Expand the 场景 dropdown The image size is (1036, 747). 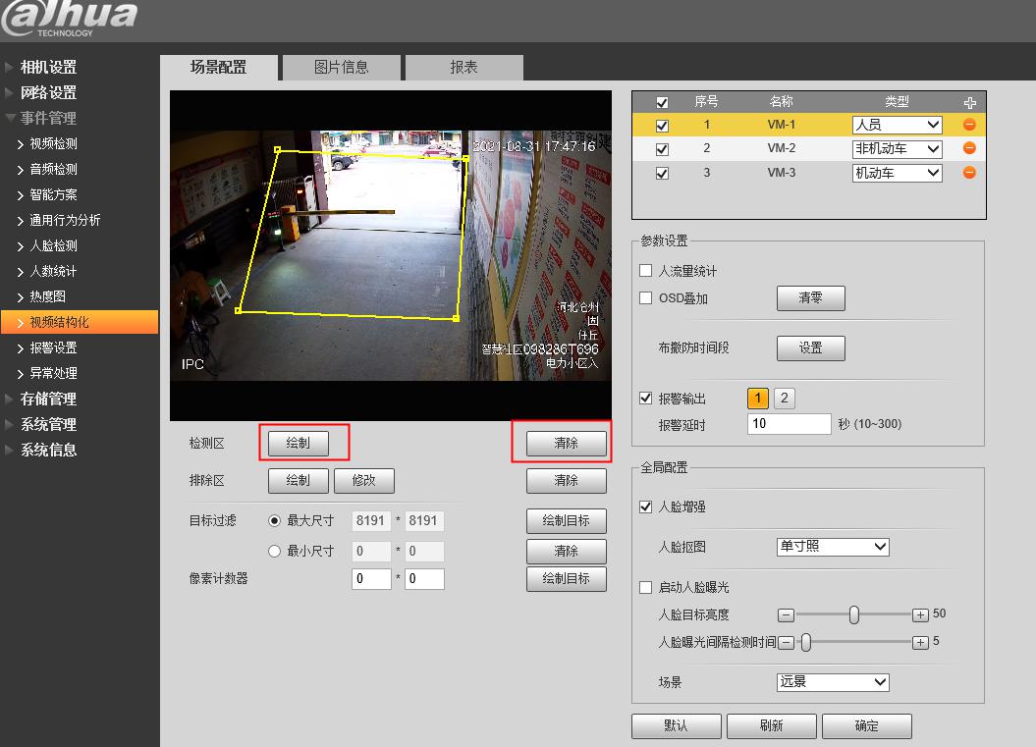pyautogui.click(x=833, y=682)
